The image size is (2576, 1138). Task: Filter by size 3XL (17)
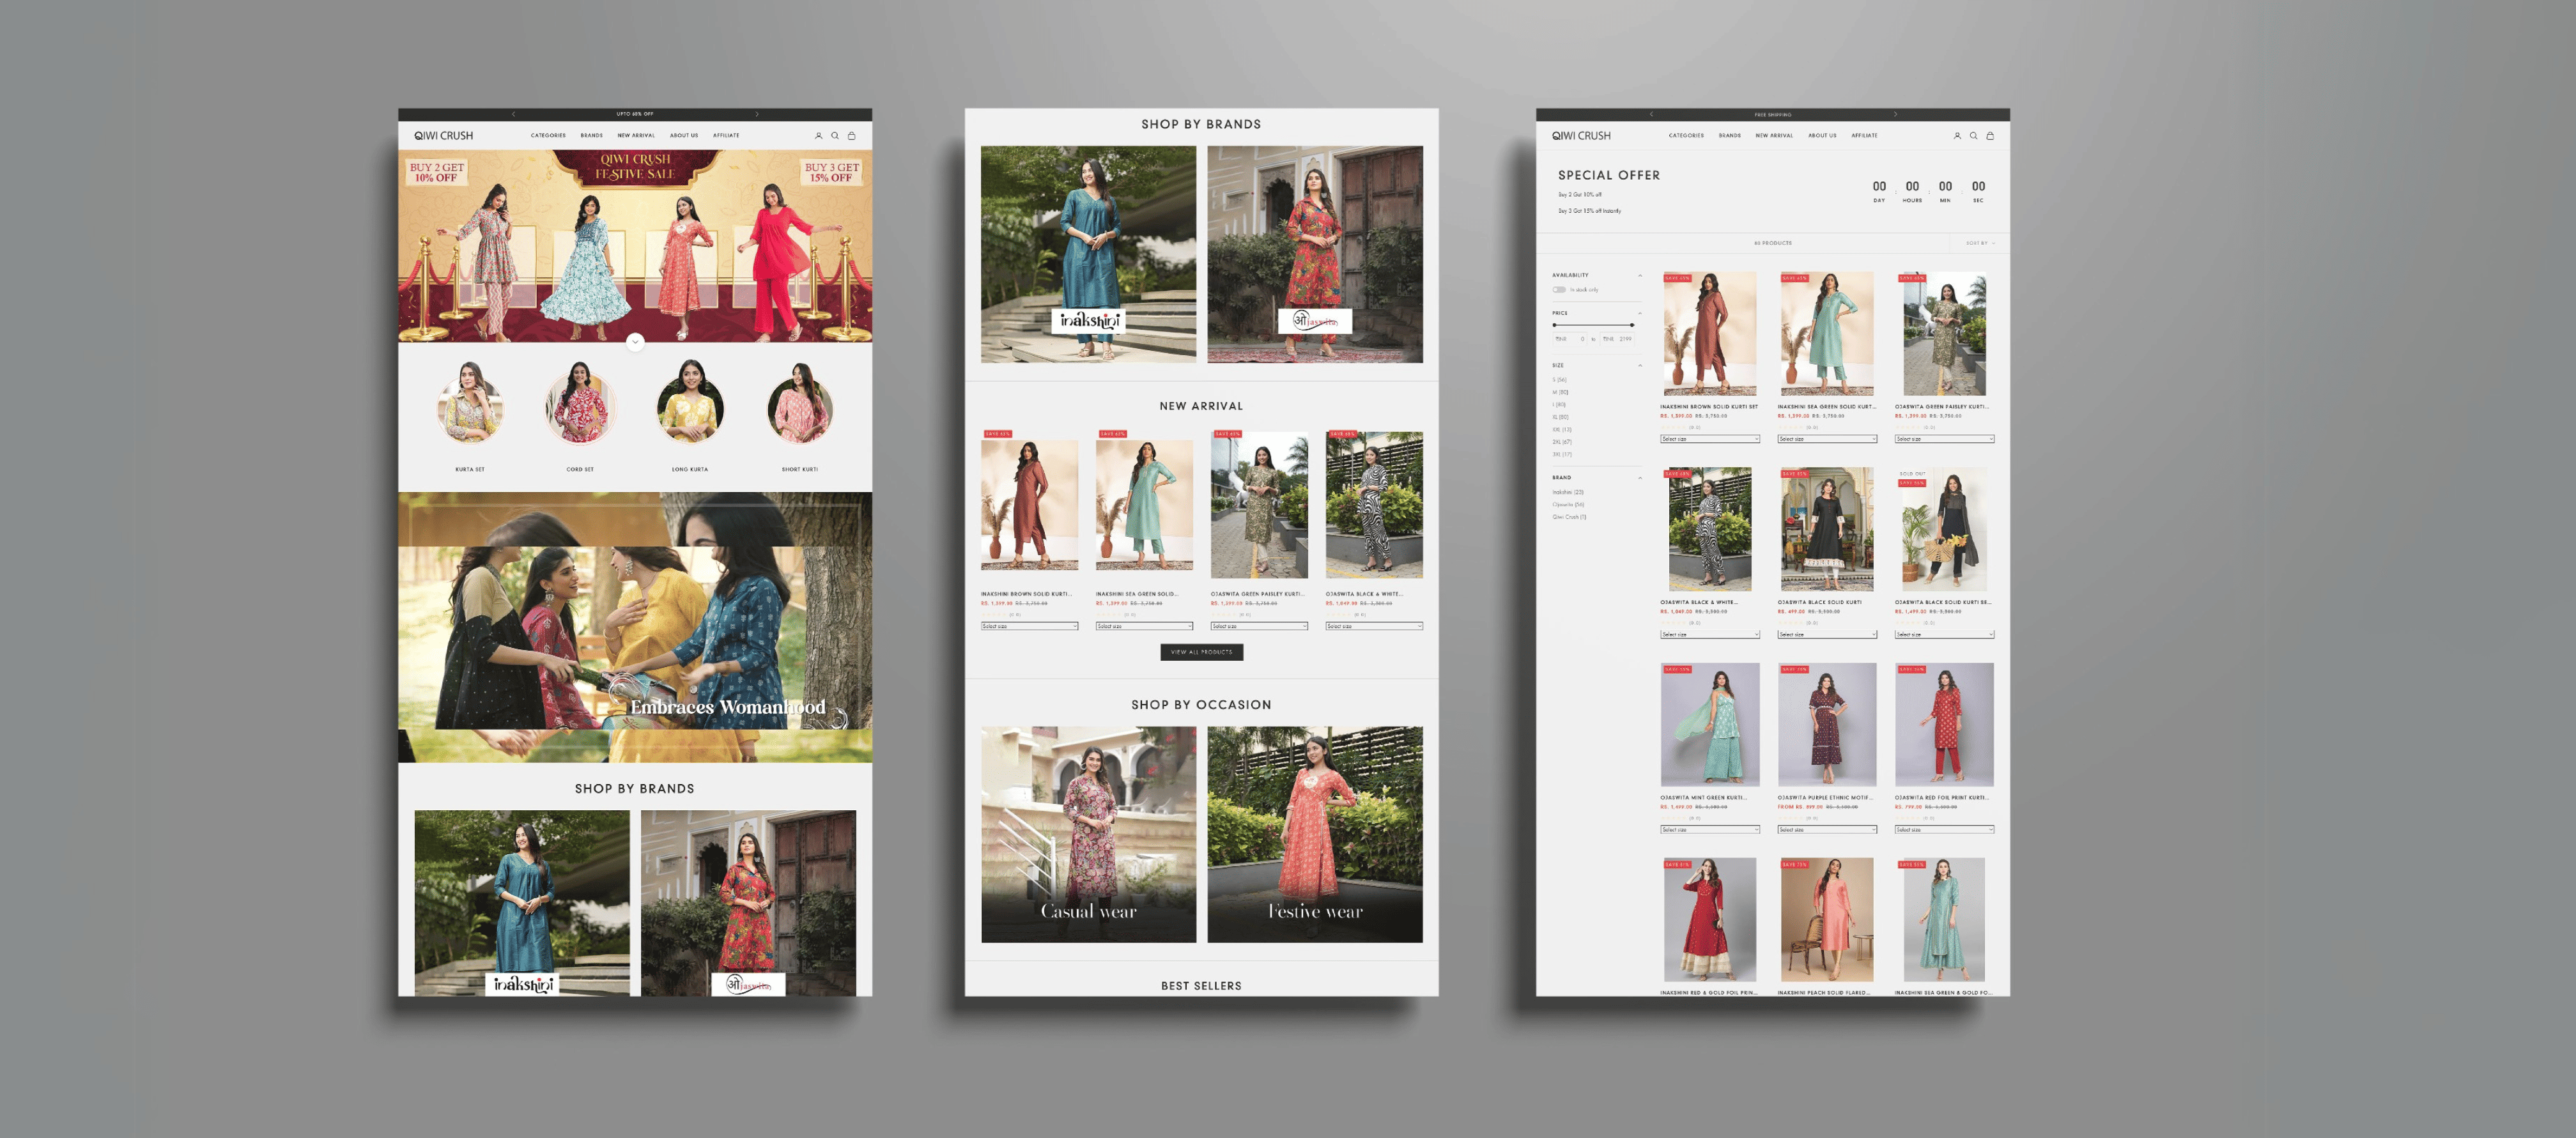tap(1562, 454)
